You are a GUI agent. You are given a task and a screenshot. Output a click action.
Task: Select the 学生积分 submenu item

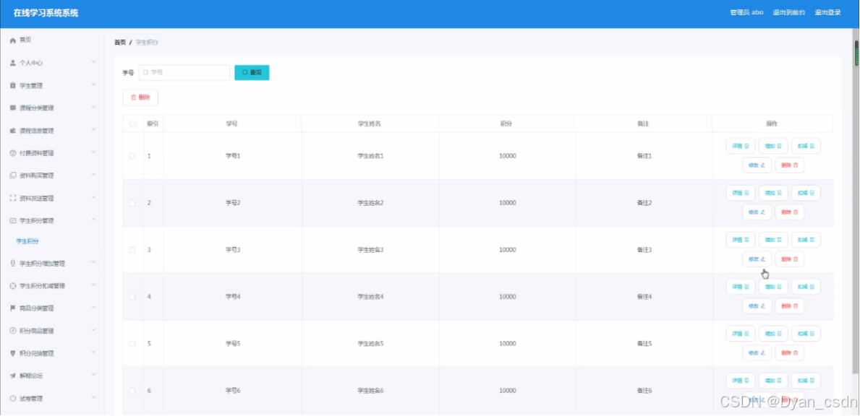27,240
